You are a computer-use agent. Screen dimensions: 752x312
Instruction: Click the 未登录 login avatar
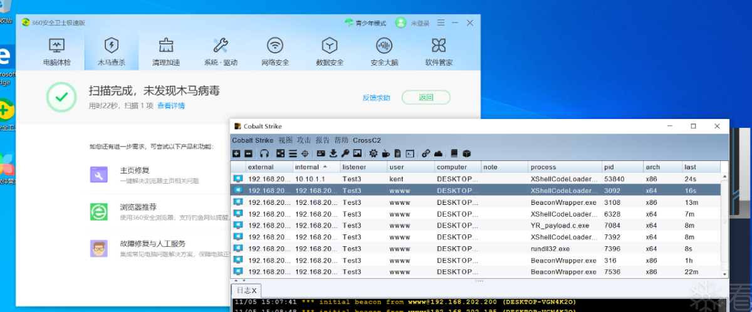click(401, 23)
